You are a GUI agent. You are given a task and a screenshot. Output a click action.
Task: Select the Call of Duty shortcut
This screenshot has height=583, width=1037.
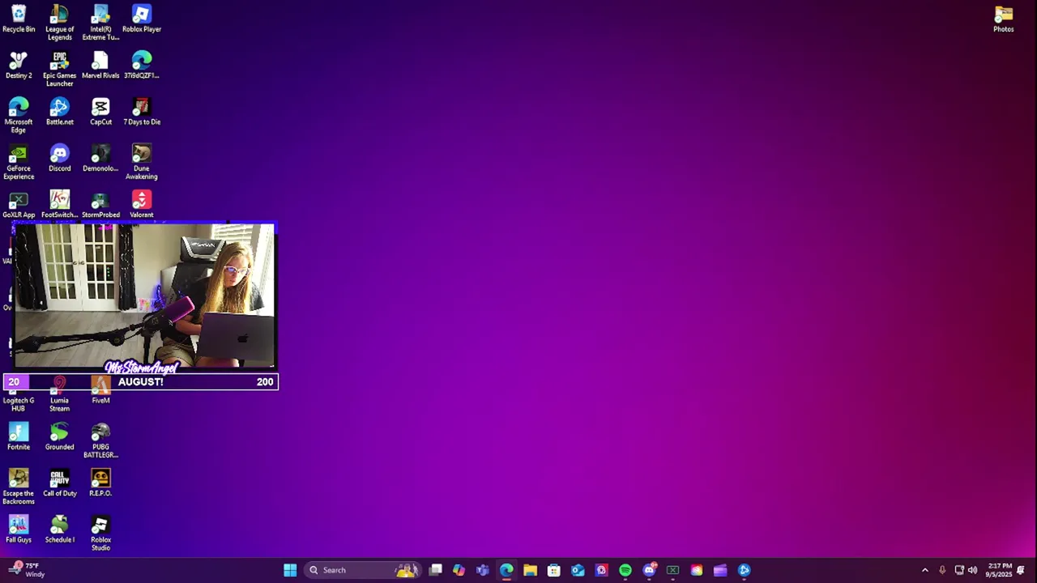click(59, 483)
